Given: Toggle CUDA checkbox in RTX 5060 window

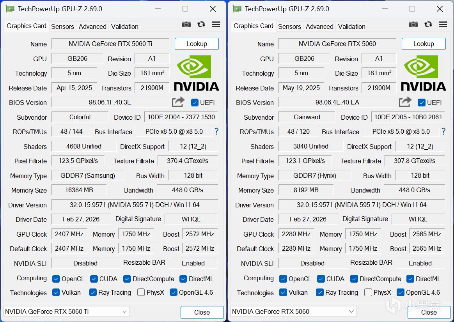Looking at the screenshot, I should point(321,279).
